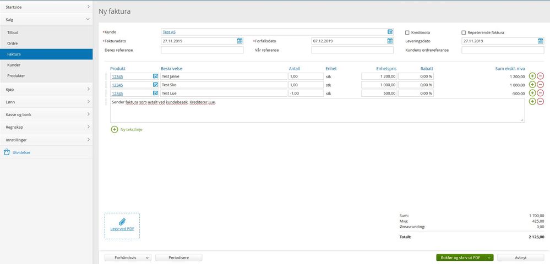This screenshot has width=550, height=264.
Task: Click the Periodisere button
Action: pyautogui.click(x=178, y=258)
